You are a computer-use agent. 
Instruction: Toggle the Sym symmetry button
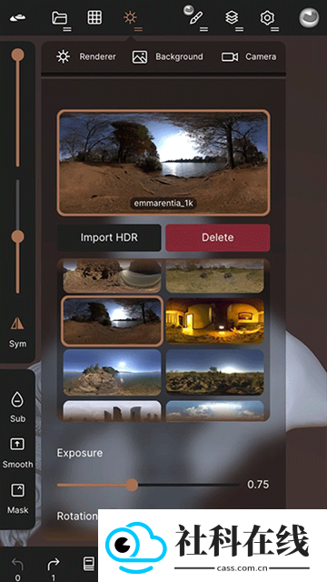pyautogui.click(x=17, y=332)
